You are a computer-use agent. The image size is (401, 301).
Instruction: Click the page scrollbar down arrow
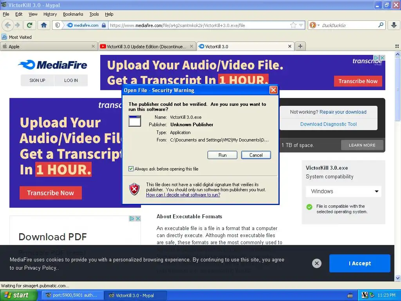[x=397, y=278]
